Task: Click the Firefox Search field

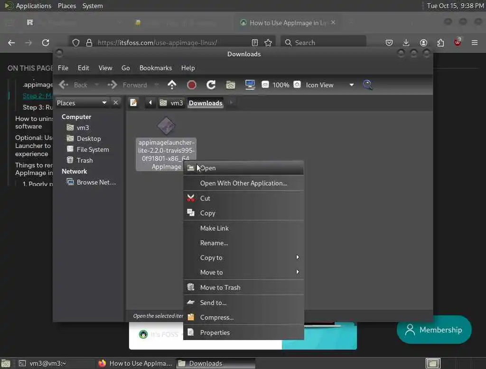Action: click(323, 42)
